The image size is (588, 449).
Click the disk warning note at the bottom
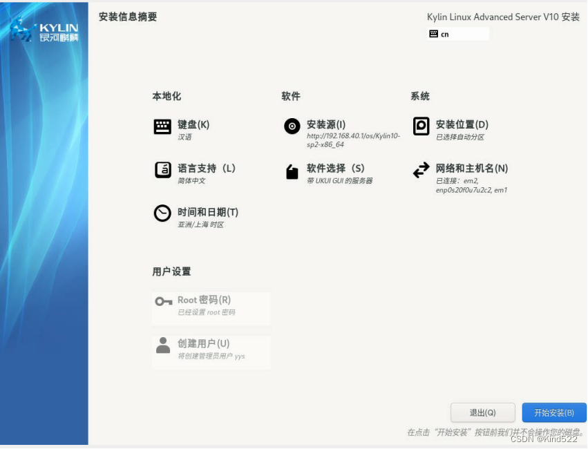pyautogui.click(x=495, y=432)
